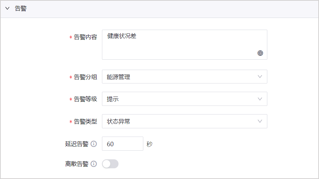Viewport: 319px width, 179px height.
Task: Click the arrow icon in 告警分组 field
Action: pos(260,77)
